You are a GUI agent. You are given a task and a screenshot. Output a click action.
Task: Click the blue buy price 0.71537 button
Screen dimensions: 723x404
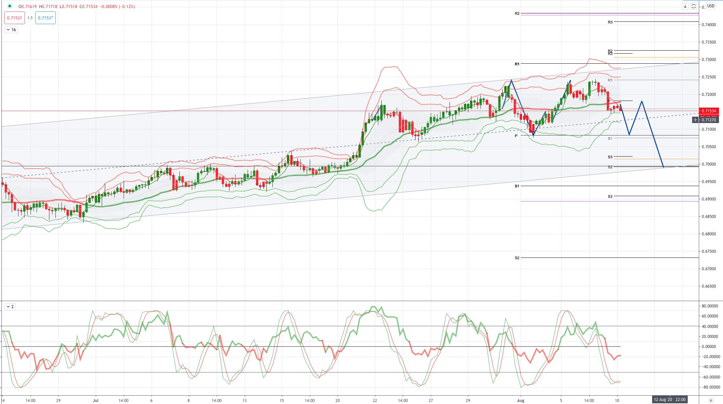click(x=45, y=18)
